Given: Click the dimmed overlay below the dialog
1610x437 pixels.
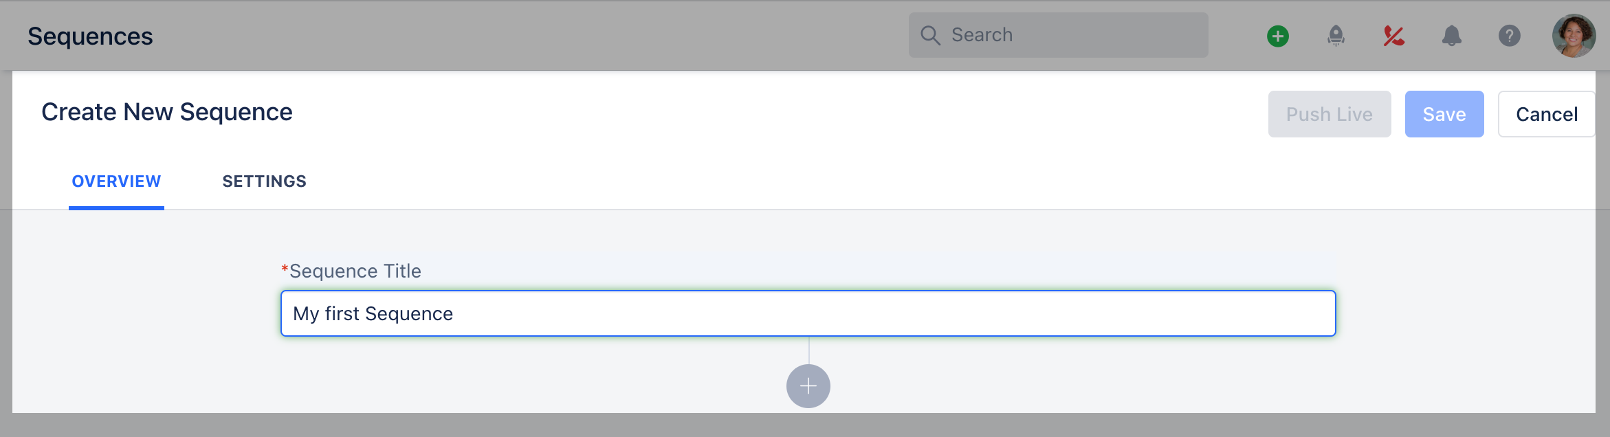Looking at the screenshot, I should click(x=804, y=425).
